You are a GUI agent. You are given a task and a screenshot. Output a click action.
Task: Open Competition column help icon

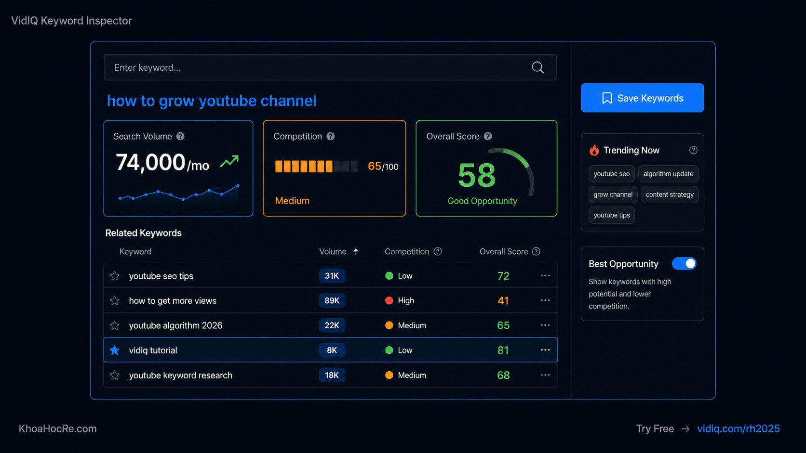438,251
